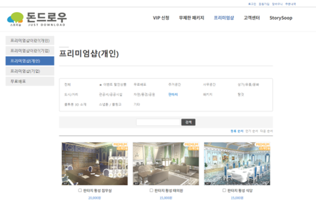This screenshot has height=208, width=316.
Task: Click the search text field
Action: pos(158,122)
